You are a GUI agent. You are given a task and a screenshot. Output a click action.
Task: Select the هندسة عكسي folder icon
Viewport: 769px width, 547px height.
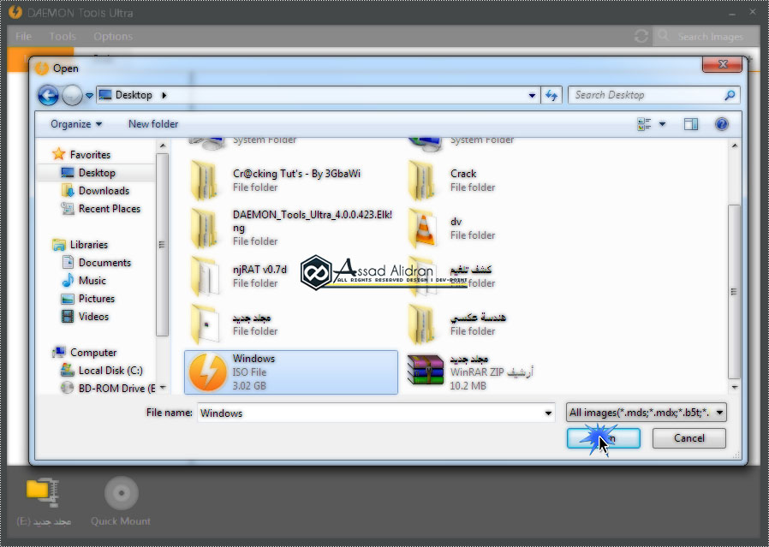[423, 324]
